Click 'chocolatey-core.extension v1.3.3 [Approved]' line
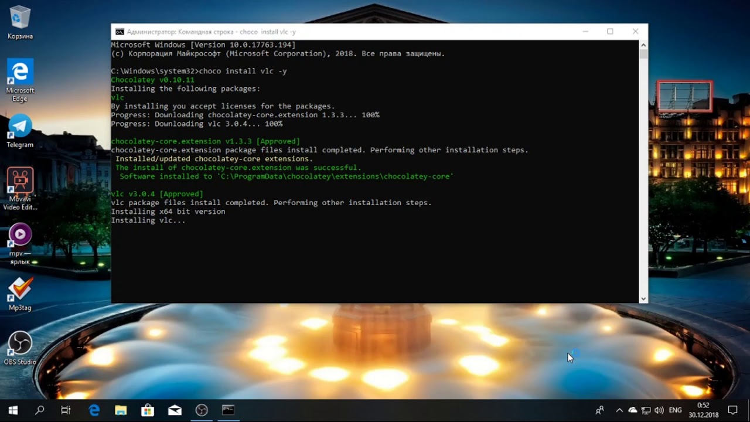The image size is (750, 422). pyautogui.click(x=205, y=141)
